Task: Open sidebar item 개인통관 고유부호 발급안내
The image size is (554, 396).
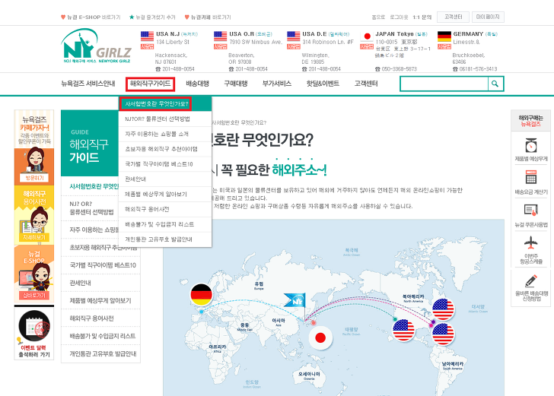Action: point(100,353)
